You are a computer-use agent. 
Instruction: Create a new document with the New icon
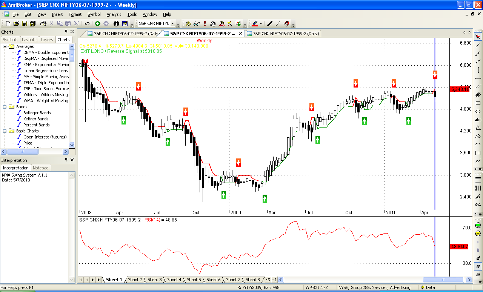[x=8, y=23]
